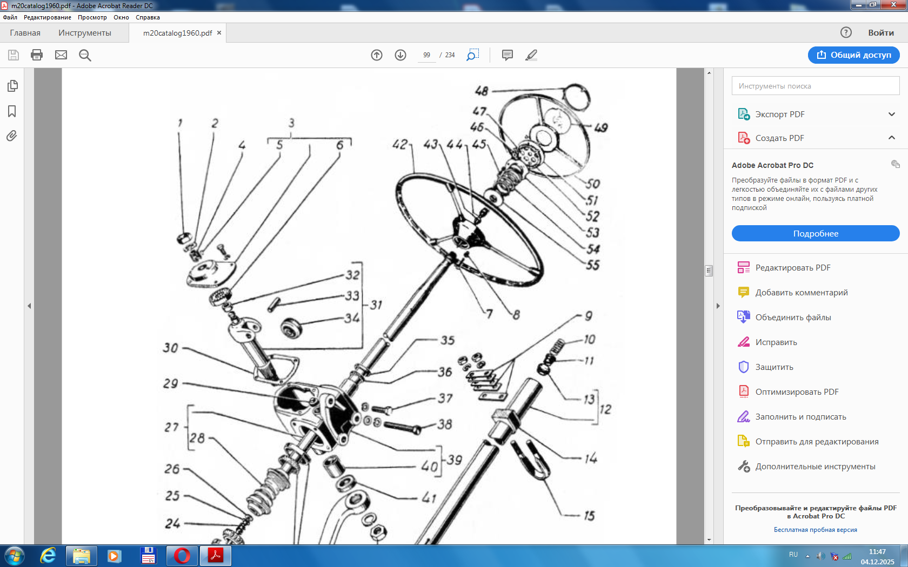Click the page number field

426,55
